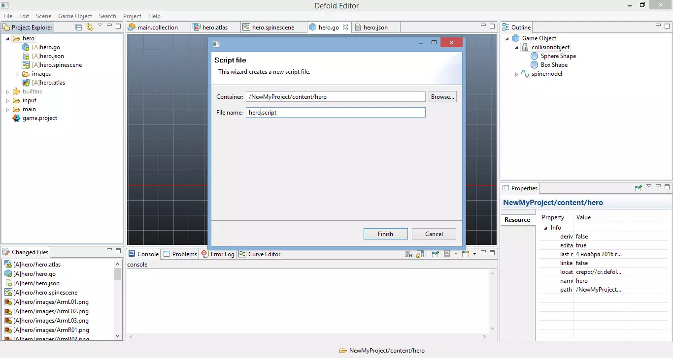Image resolution: width=673 pixels, height=358 pixels.
Task: Click the hero.atlas icon in Changed Files
Action: pyautogui.click(x=8, y=265)
